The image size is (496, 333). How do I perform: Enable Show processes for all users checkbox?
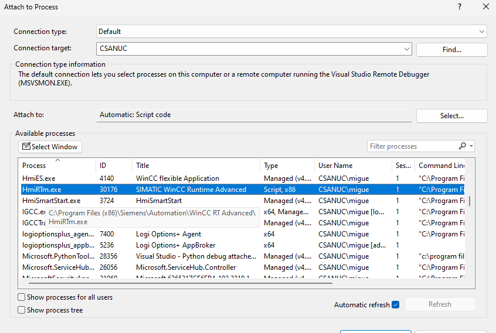tap(22, 297)
